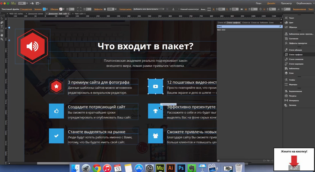Screen dimensions: 315x172
Task: Select the Text tool (T)
Action: 2,26
